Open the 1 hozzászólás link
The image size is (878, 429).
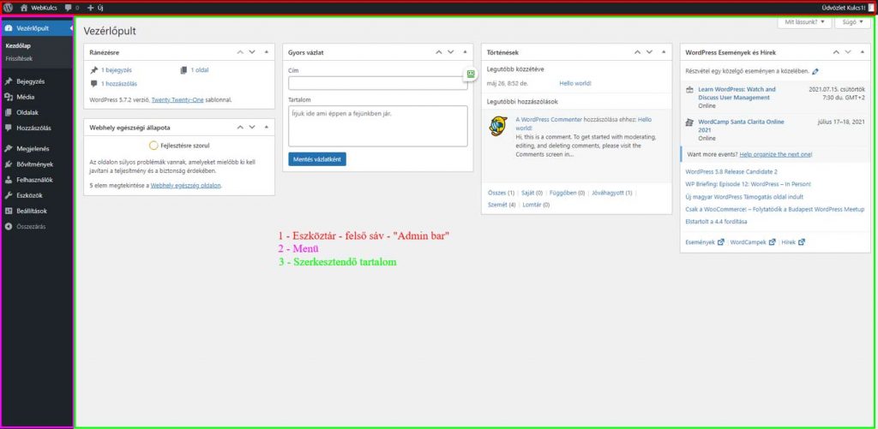coord(118,84)
